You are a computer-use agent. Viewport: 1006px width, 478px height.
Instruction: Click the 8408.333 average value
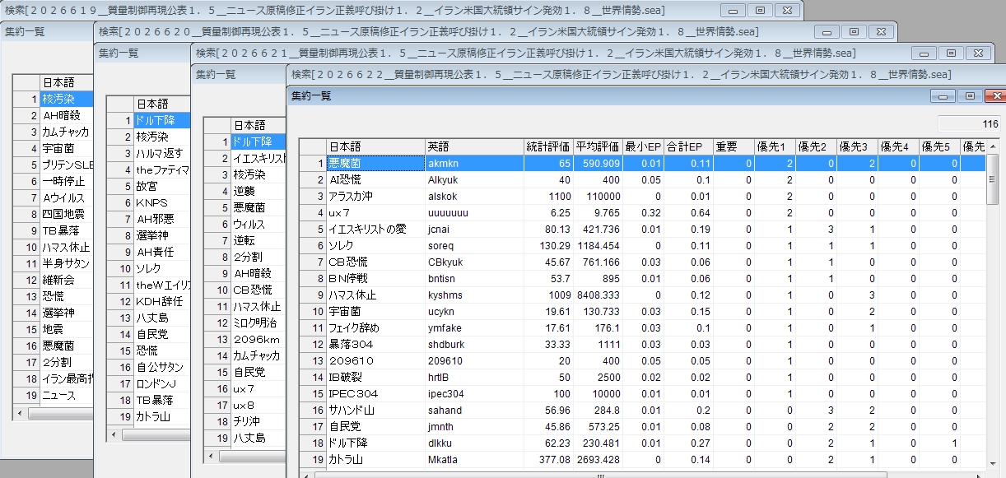(598, 295)
